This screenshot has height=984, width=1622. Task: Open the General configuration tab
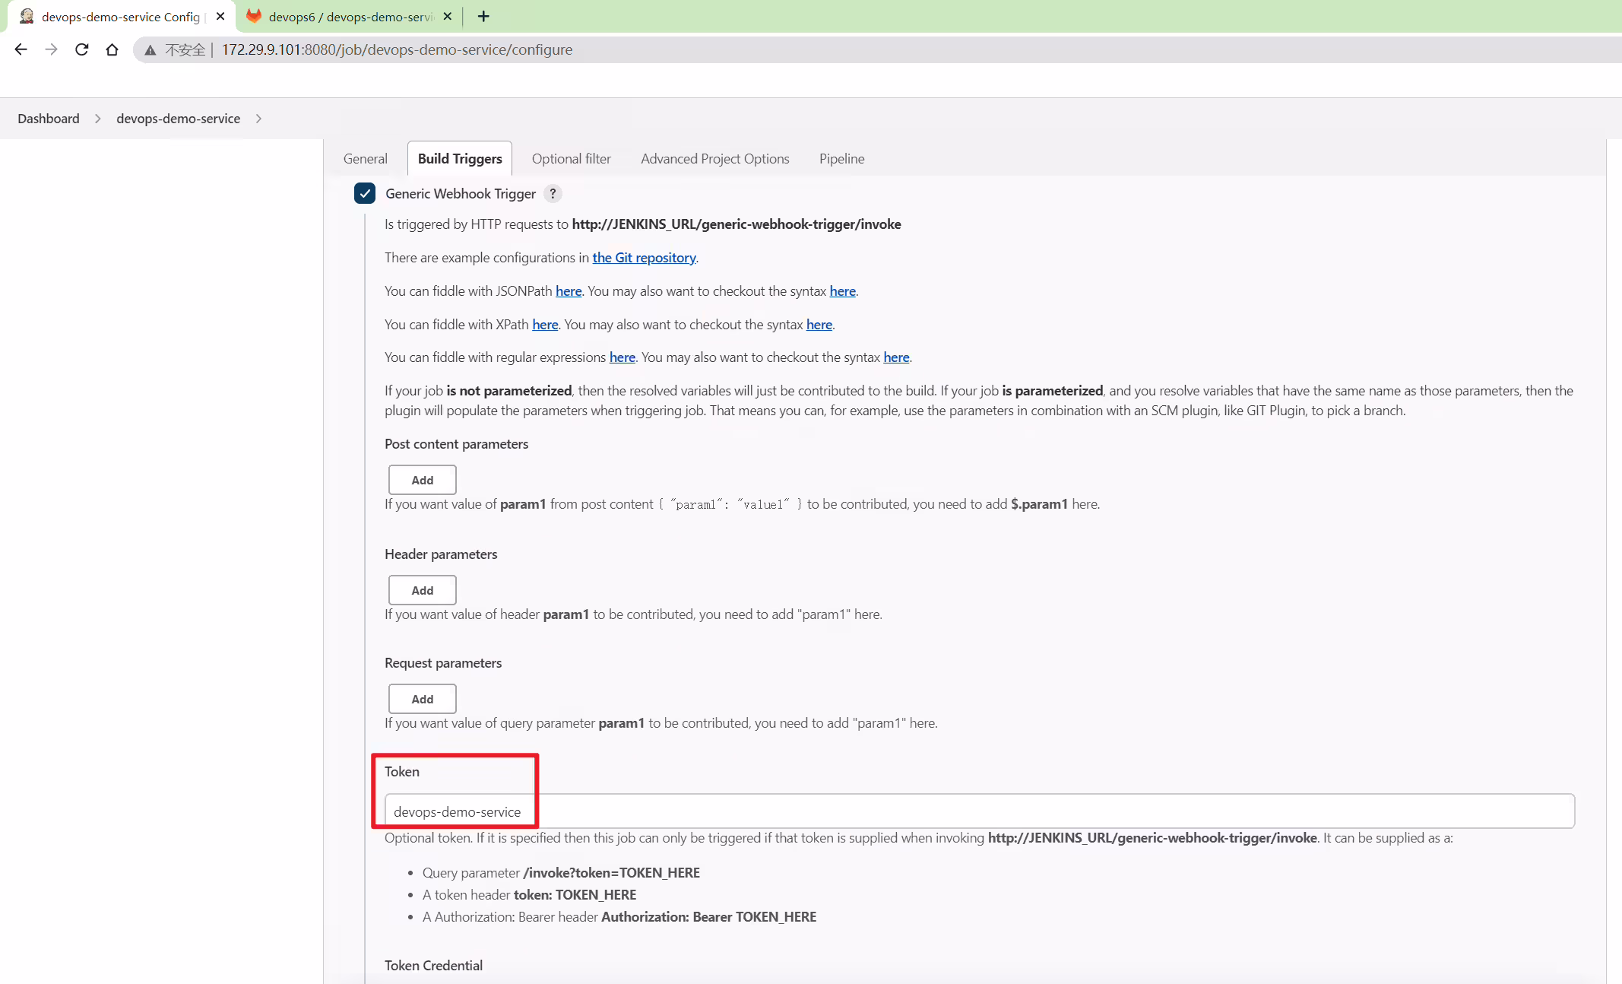[365, 158]
